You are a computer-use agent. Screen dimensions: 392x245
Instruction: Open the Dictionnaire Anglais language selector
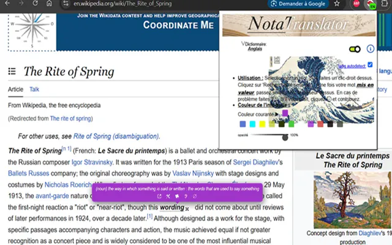pyautogui.click(x=255, y=47)
